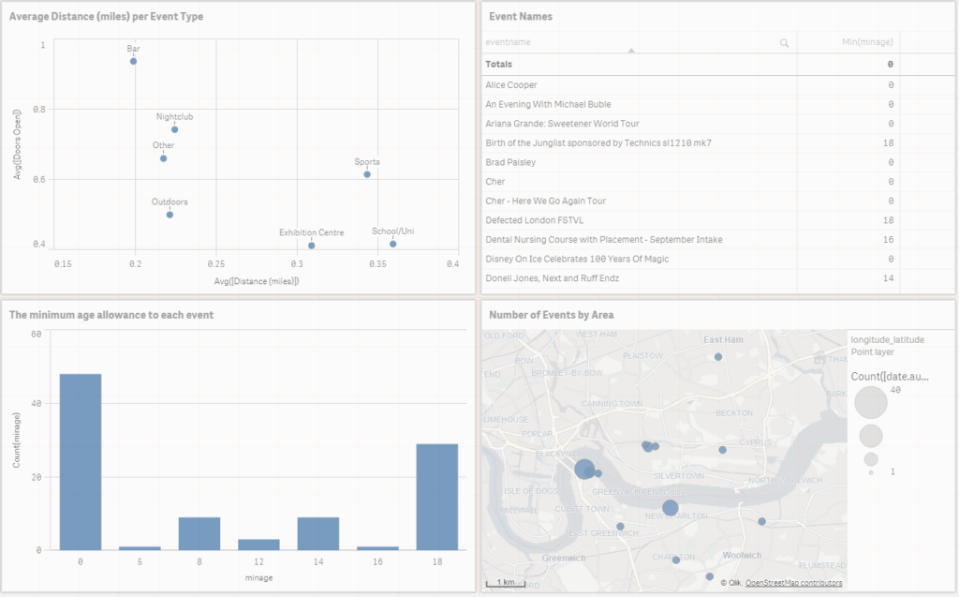Click the Event Names panel title
Screen dimensions: 959x597
521,17
